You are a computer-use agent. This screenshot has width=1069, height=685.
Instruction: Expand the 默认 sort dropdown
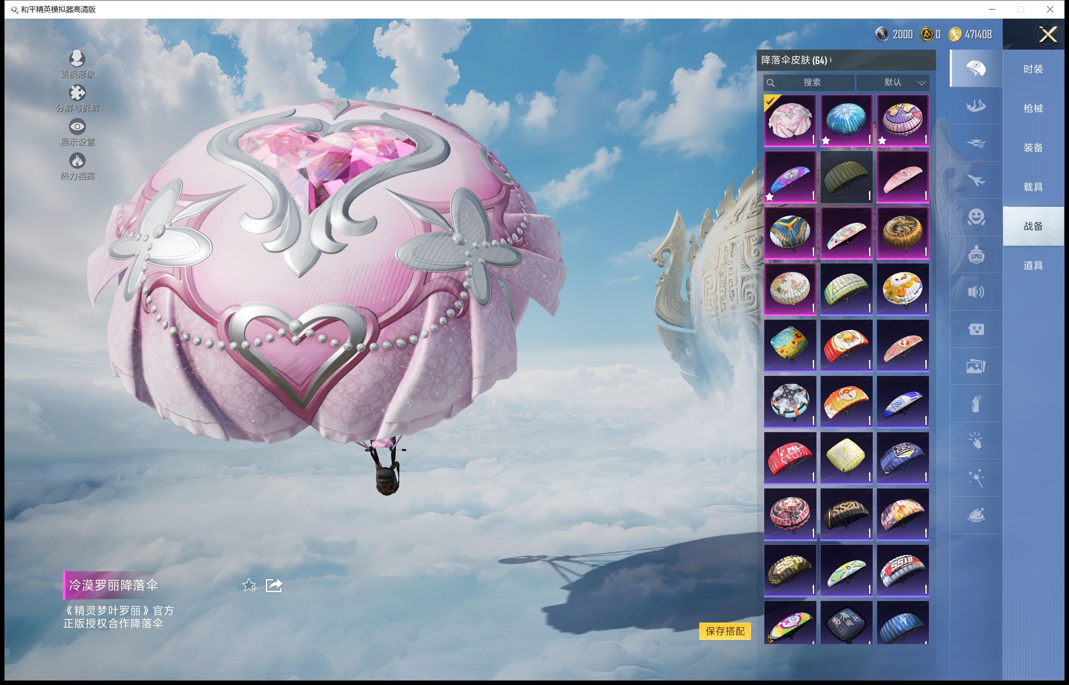point(893,82)
